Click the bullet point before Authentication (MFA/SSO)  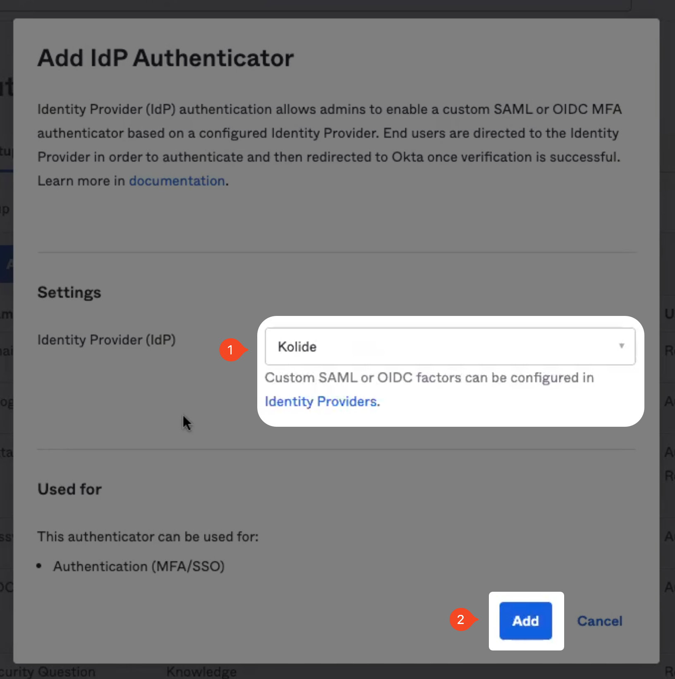pos(39,566)
